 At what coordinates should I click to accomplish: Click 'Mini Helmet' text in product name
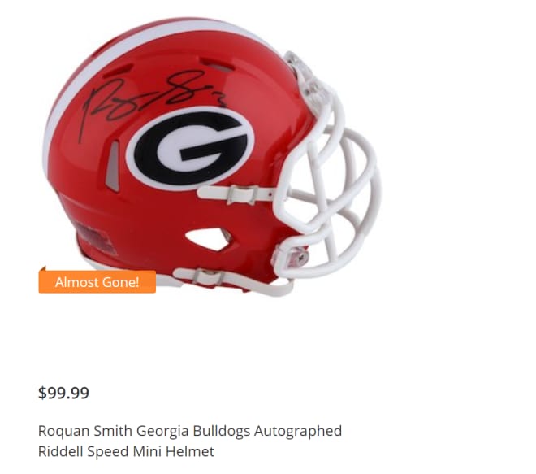[174, 451]
